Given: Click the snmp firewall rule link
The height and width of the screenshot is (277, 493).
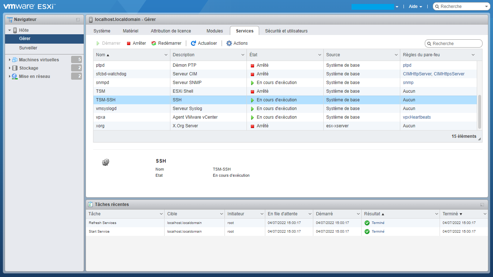Looking at the screenshot, I should pyautogui.click(x=408, y=83).
